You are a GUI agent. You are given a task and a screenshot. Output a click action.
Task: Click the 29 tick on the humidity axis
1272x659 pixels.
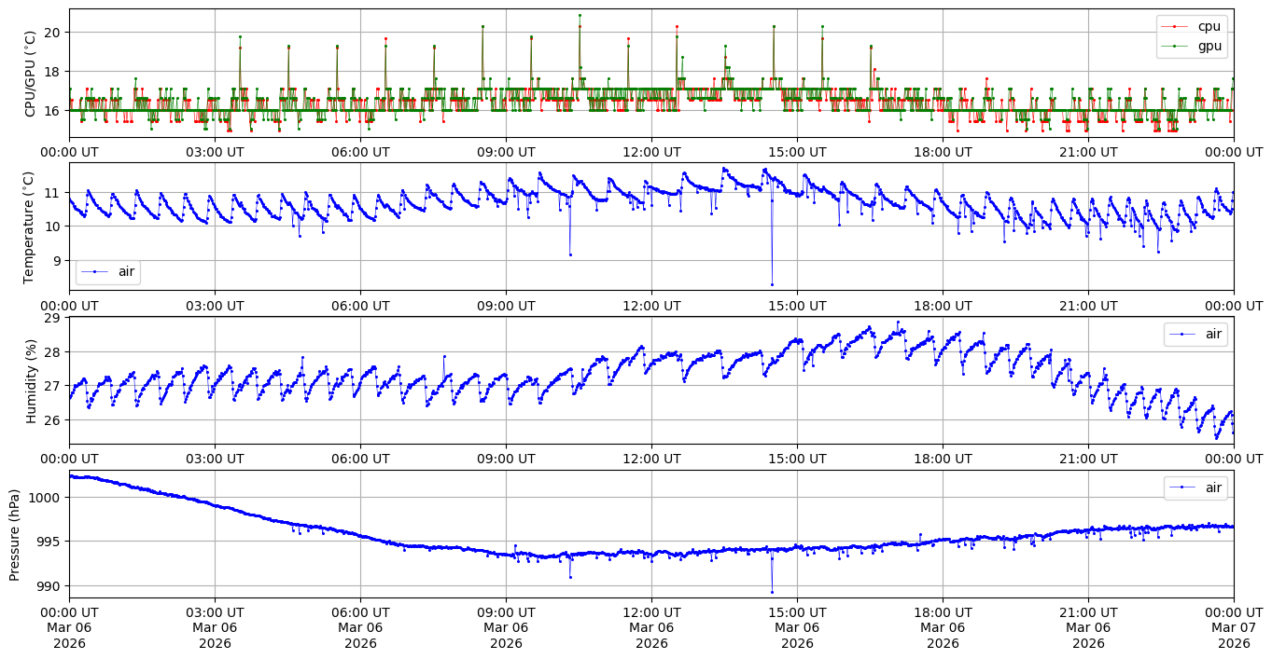coord(53,318)
